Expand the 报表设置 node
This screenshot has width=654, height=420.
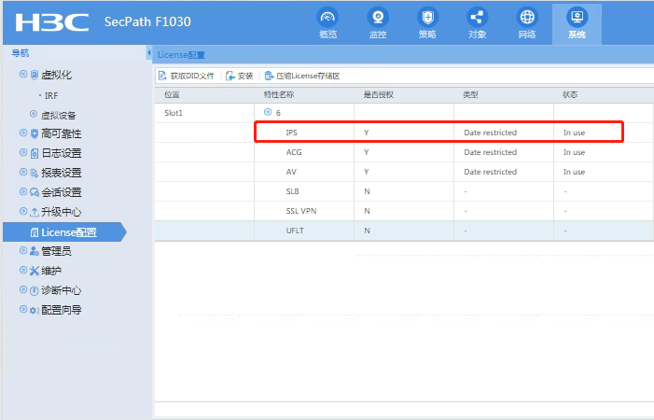(x=23, y=173)
